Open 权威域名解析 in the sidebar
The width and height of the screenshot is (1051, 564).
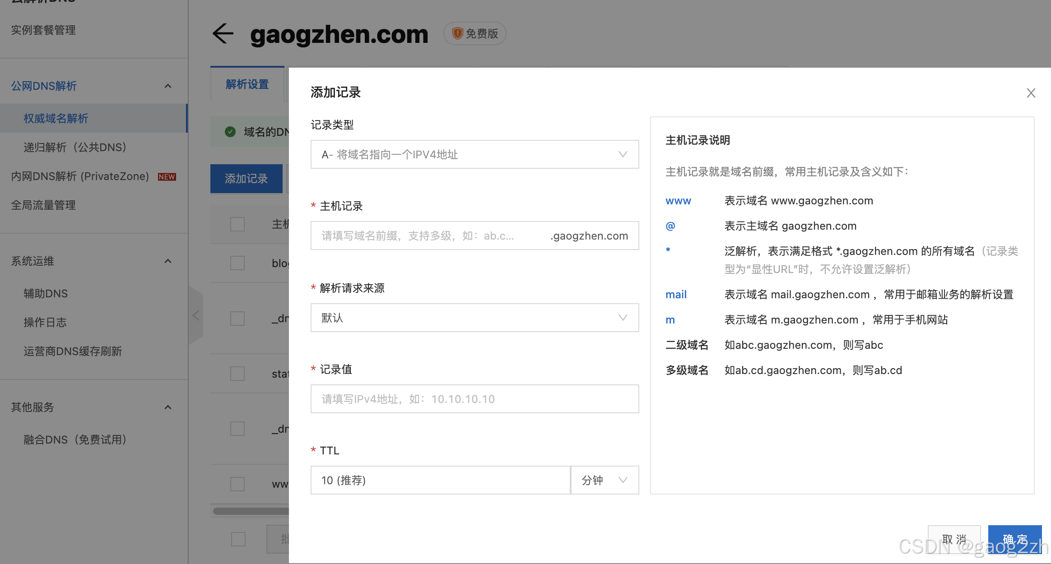point(56,119)
